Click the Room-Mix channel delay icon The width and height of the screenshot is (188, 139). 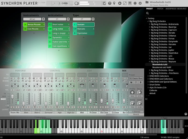[x=12, y=78]
